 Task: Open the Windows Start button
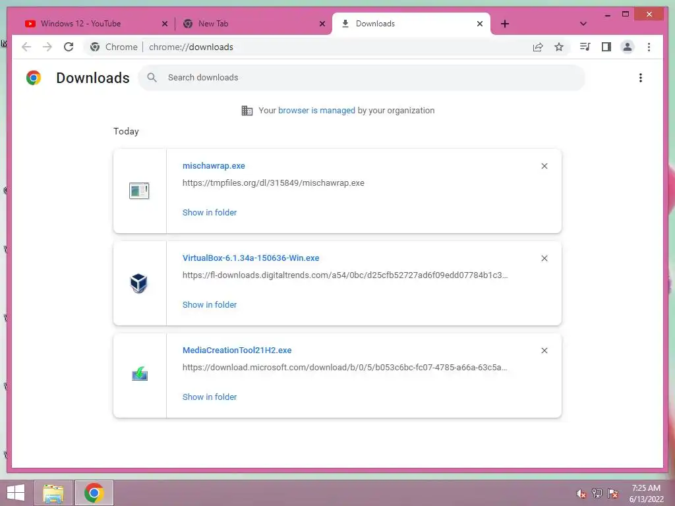pos(16,493)
